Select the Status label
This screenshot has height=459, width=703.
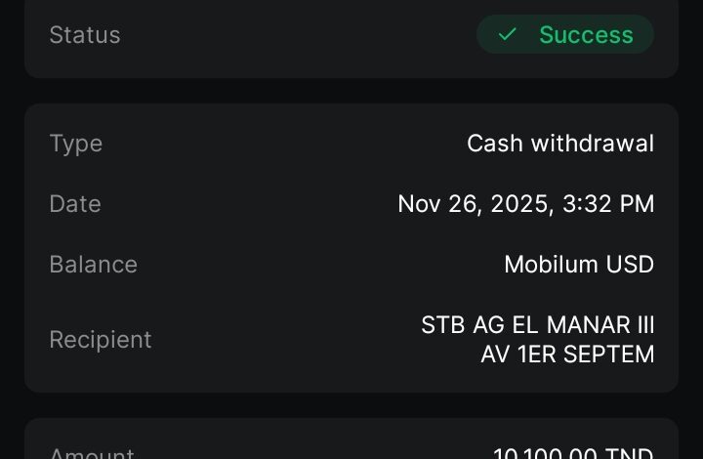tap(85, 35)
